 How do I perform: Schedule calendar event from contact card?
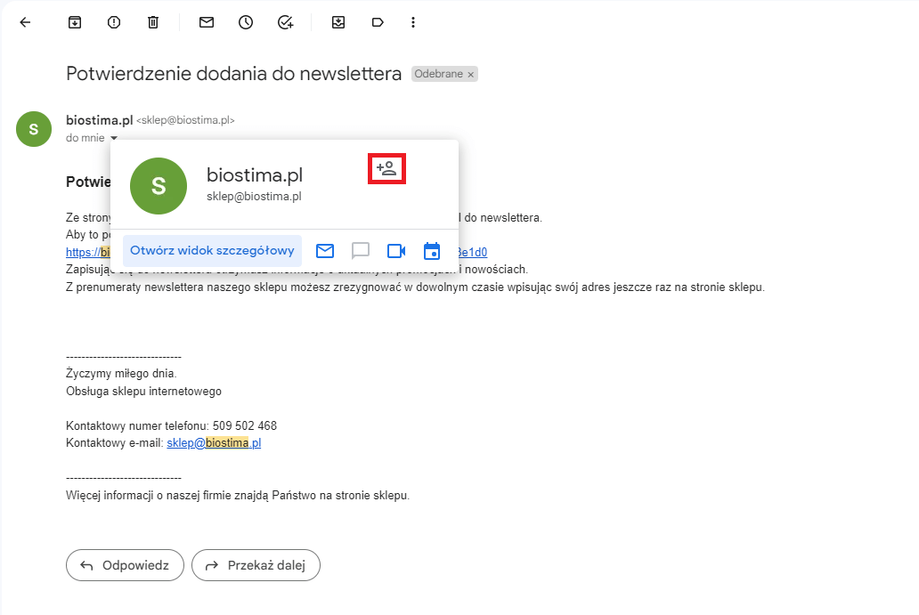point(432,251)
